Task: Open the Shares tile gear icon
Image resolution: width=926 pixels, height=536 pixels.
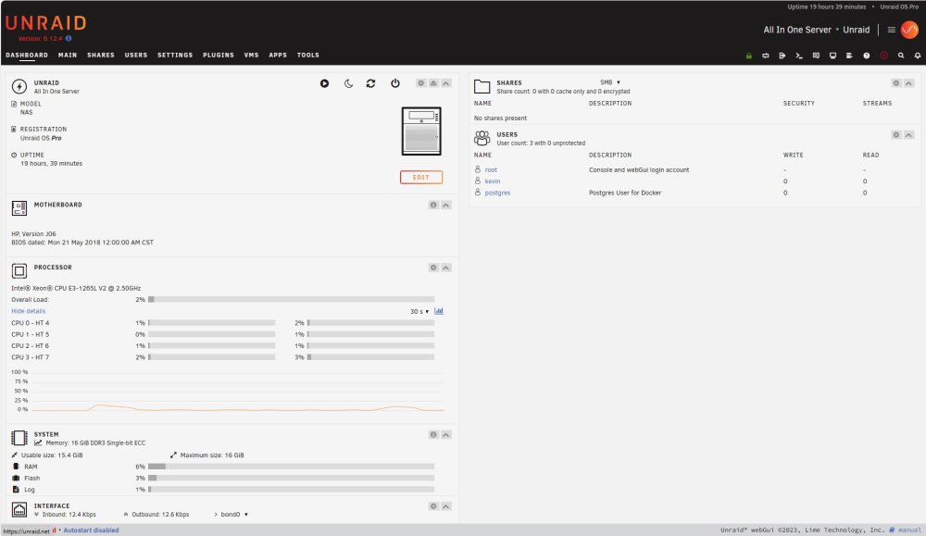Action: (895, 83)
